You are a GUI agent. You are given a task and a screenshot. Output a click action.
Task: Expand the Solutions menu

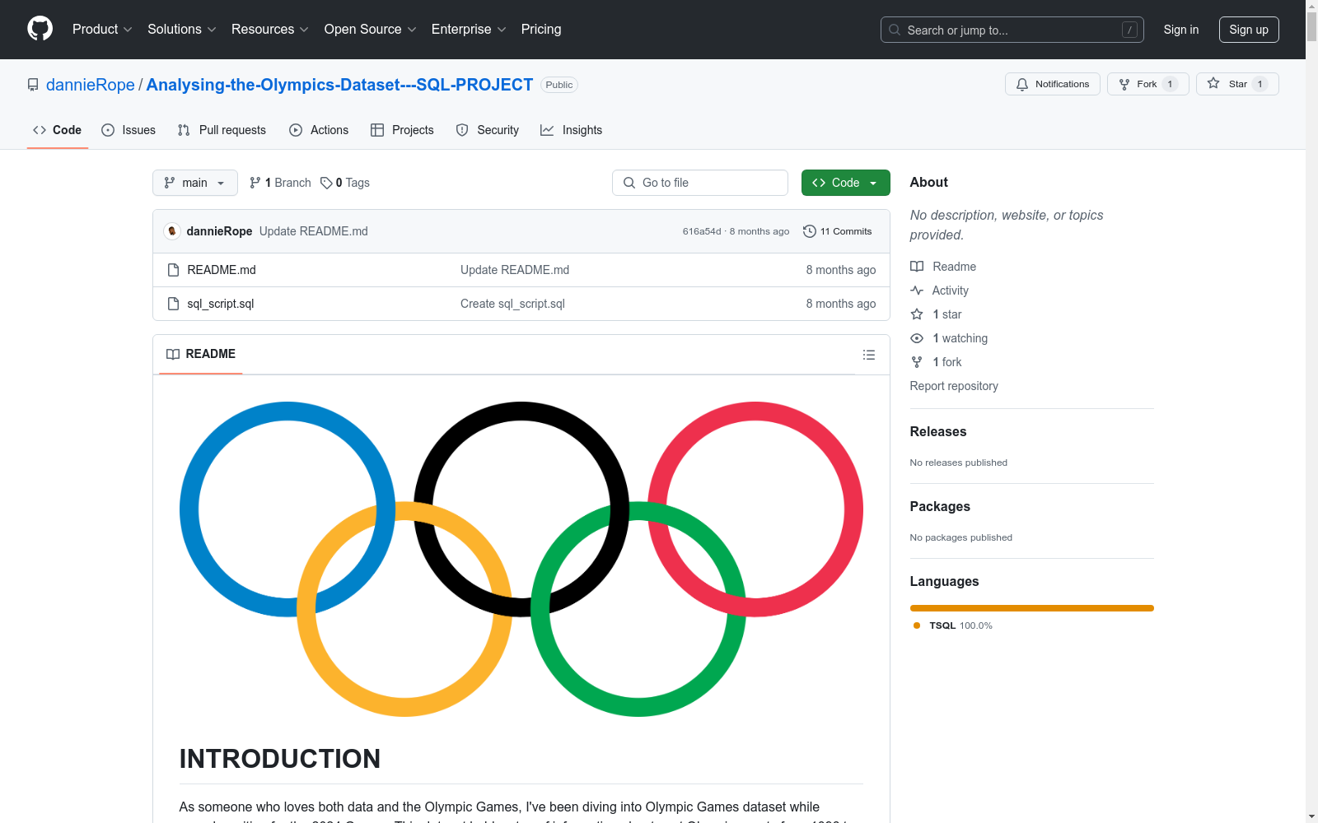[182, 29]
